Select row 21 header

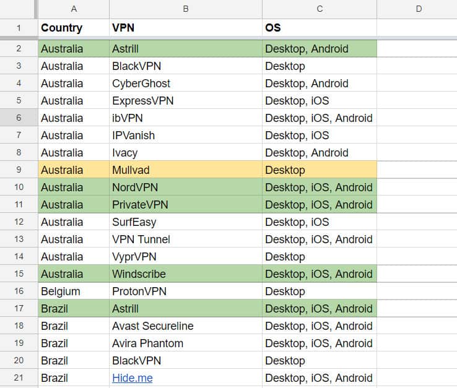(x=19, y=377)
